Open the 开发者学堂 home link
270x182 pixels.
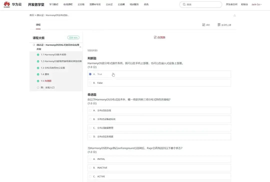click(x=36, y=5)
